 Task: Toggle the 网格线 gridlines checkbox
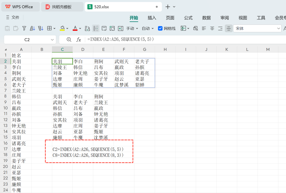(x=160, y=28)
